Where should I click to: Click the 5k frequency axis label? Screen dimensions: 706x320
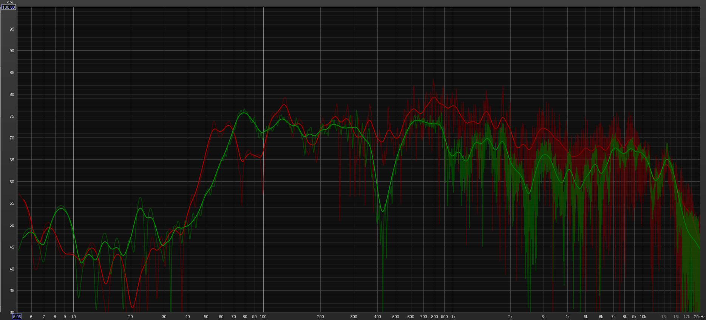(586, 317)
